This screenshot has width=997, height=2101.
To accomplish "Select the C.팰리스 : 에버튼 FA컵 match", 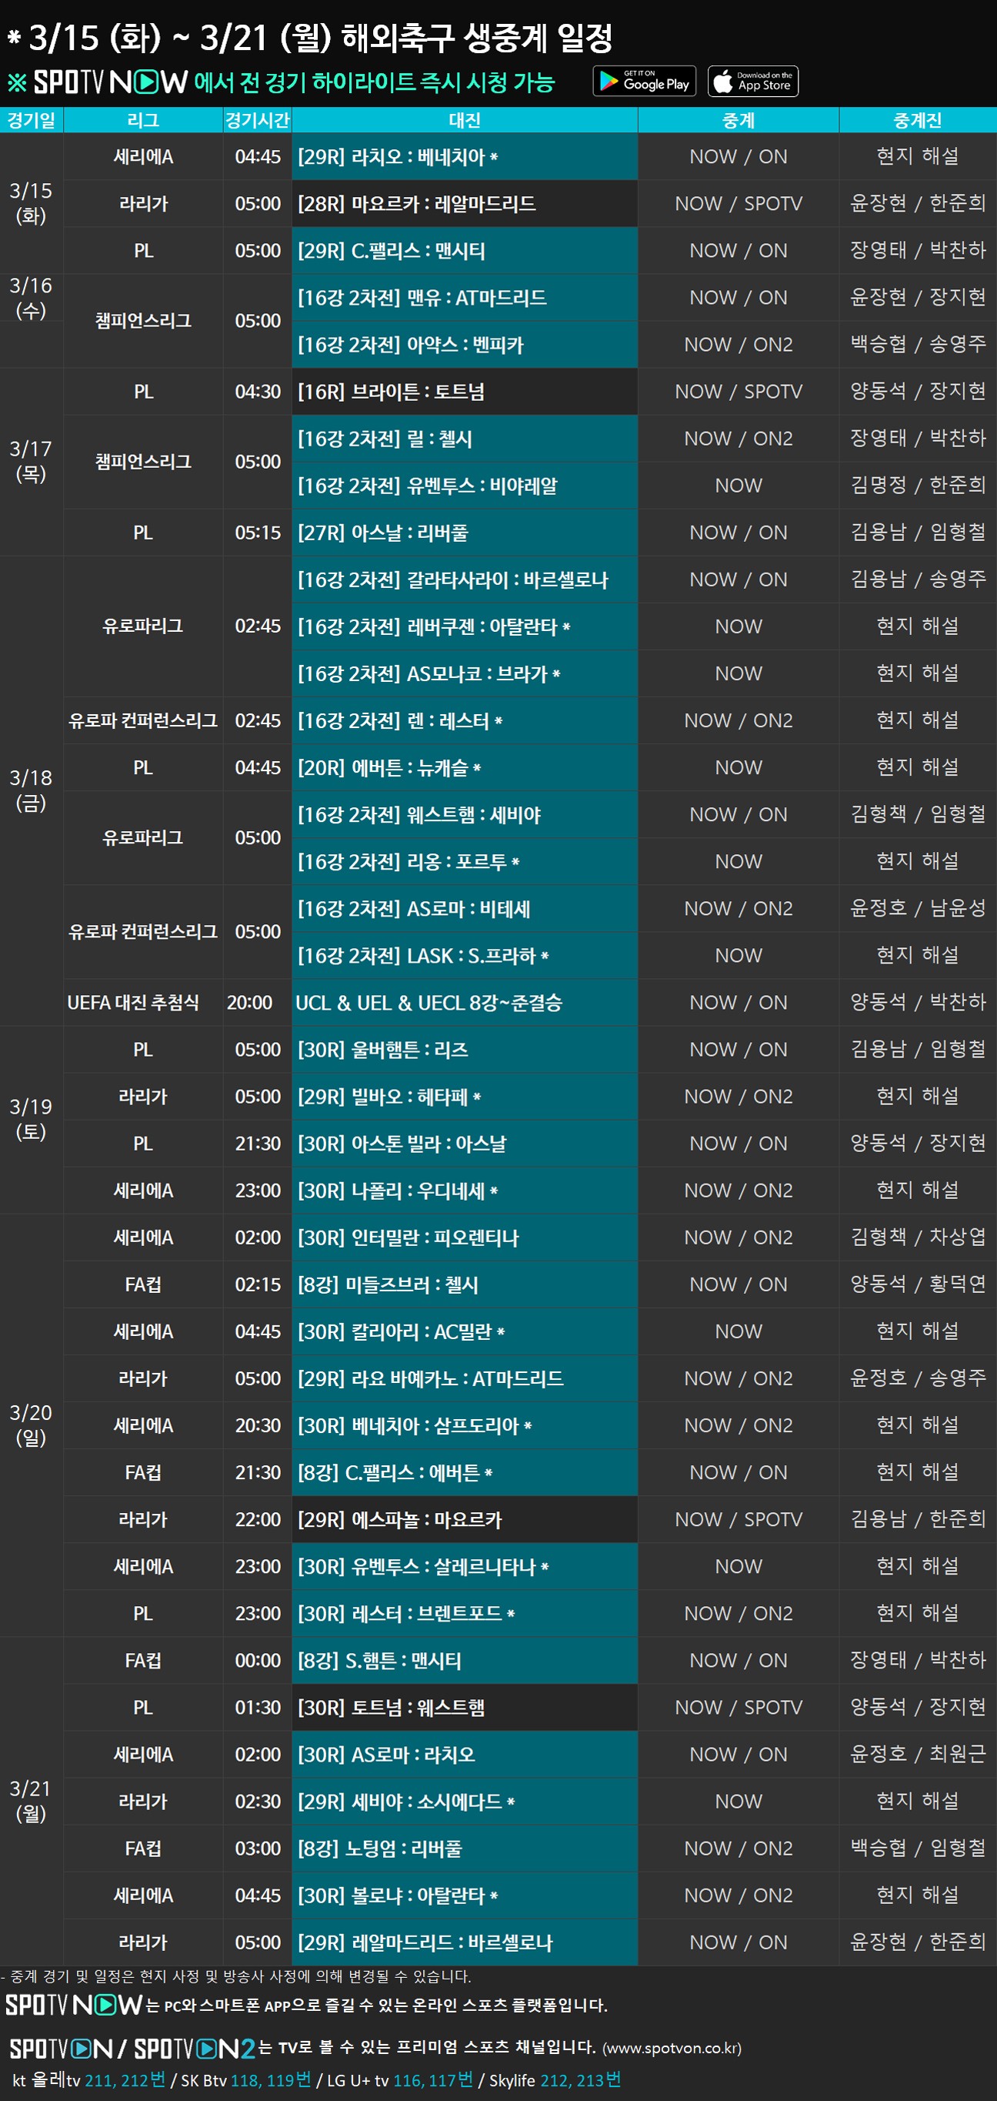I will coord(465,1474).
